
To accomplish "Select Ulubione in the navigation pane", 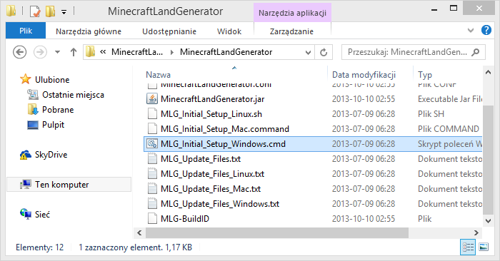I will [52, 80].
